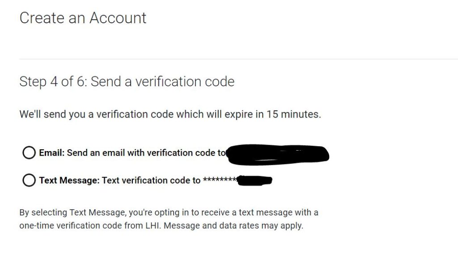Click the horizontal divider below the title

239,59
